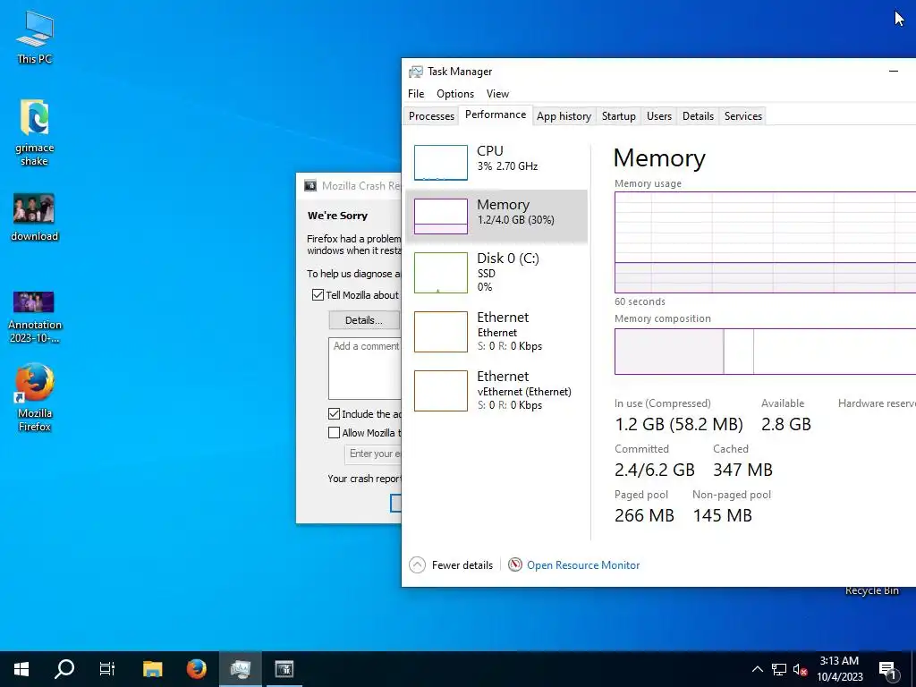The width and height of the screenshot is (916, 687).
Task: Switch to the Processes tab
Action: pos(431,115)
